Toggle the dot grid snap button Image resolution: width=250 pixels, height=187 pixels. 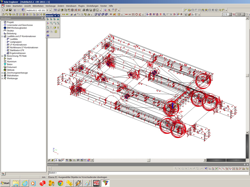210,169
